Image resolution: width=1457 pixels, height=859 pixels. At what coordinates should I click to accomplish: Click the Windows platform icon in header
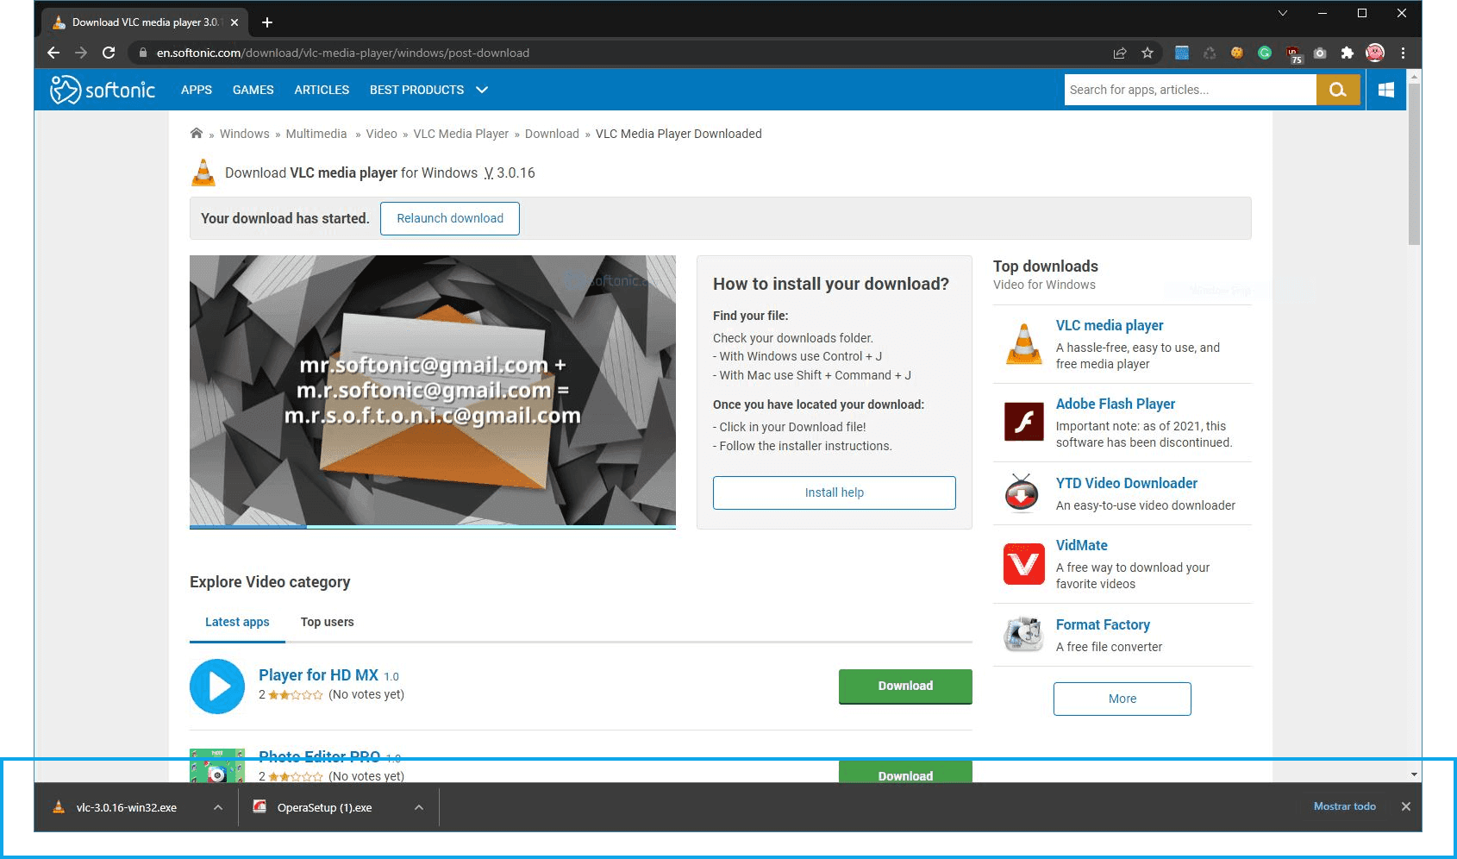[x=1385, y=90]
